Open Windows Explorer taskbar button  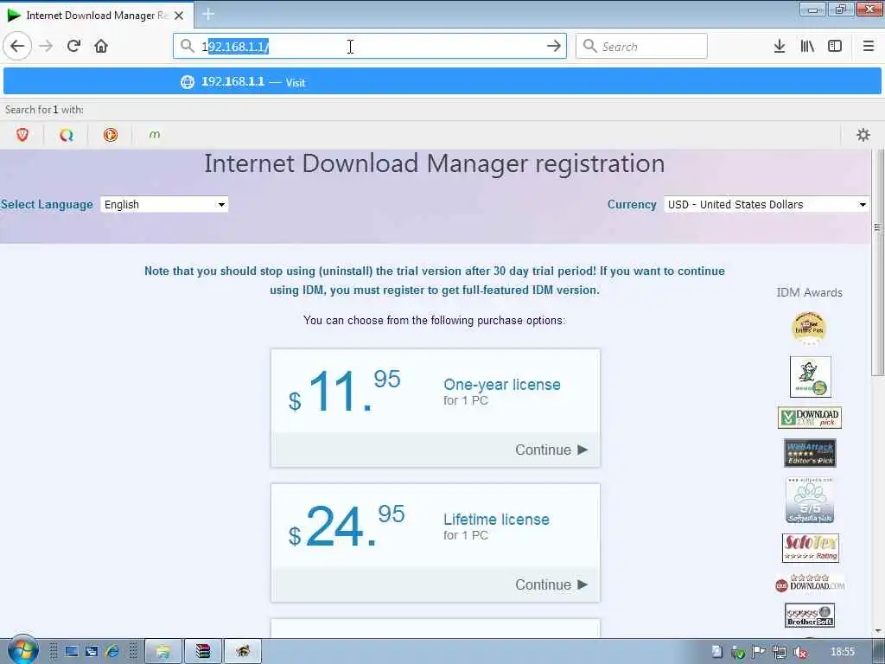(x=163, y=652)
